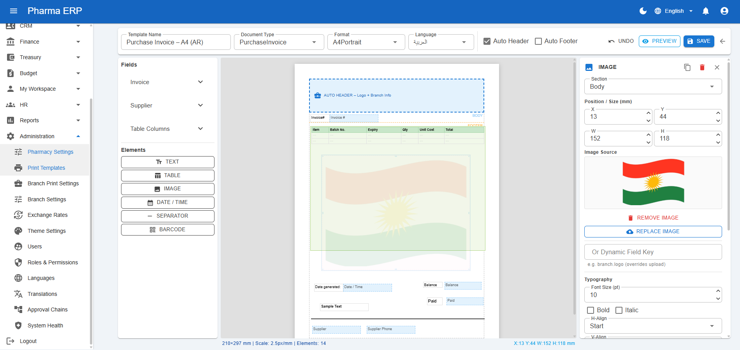Click the Languages globe icon

pyautogui.click(x=18, y=278)
